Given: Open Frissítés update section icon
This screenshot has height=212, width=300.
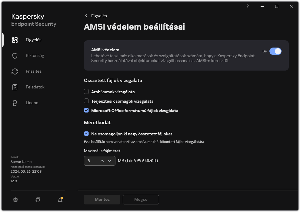Looking at the screenshot, I should click(15, 71).
